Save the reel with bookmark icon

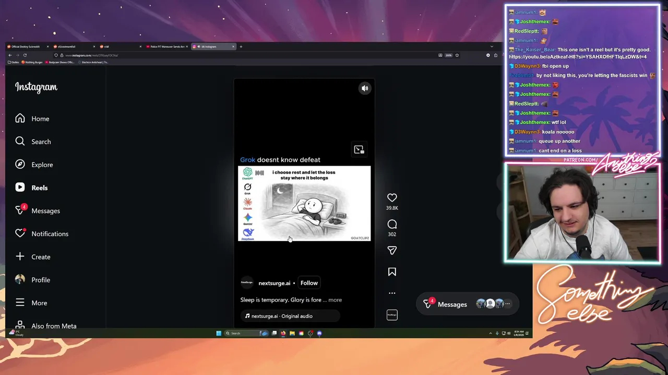click(x=392, y=272)
